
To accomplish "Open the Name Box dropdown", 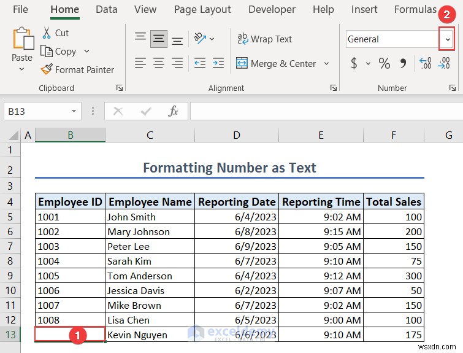I will 74,111.
